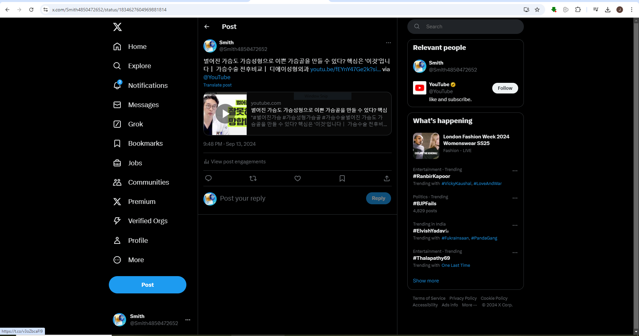
Task: Open browser extensions puzzle icon
Action: [578, 10]
